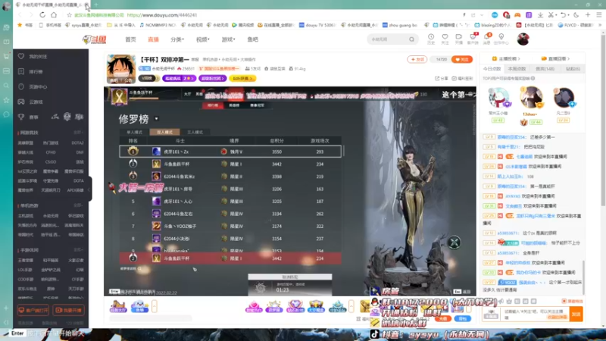This screenshot has height=341, width=606.
Task: Toggle browser night mode moon icon
Action: pos(576,15)
